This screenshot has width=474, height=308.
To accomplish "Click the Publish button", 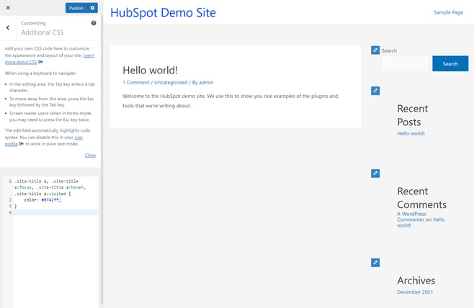I will pyautogui.click(x=76, y=8).
